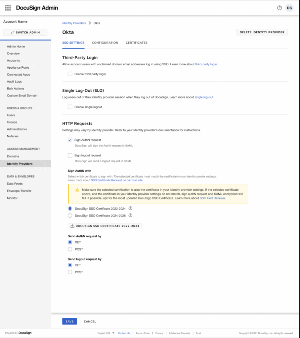
Task: Open the app launcher grid icon
Action: click(x=8, y=8)
